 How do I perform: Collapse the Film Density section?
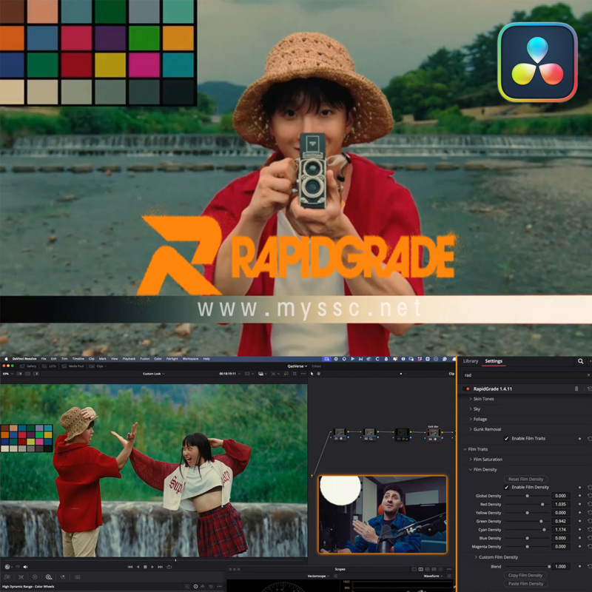pos(483,470)
